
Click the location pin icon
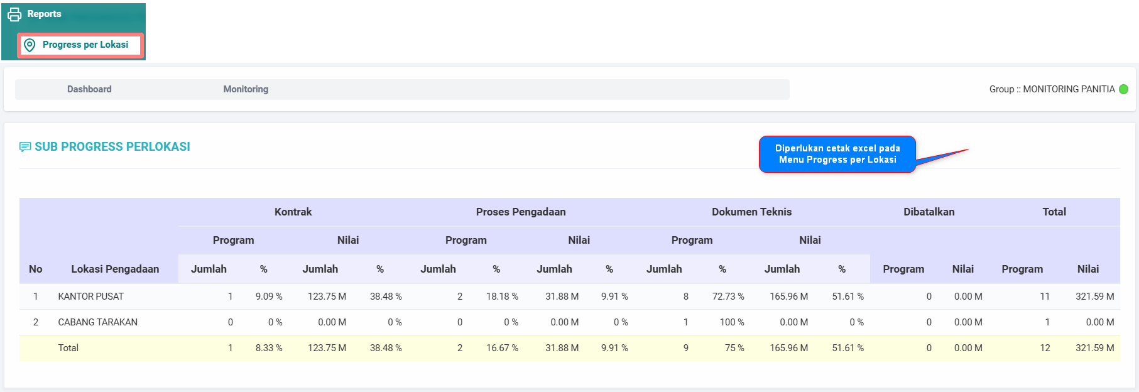point(30,45)
